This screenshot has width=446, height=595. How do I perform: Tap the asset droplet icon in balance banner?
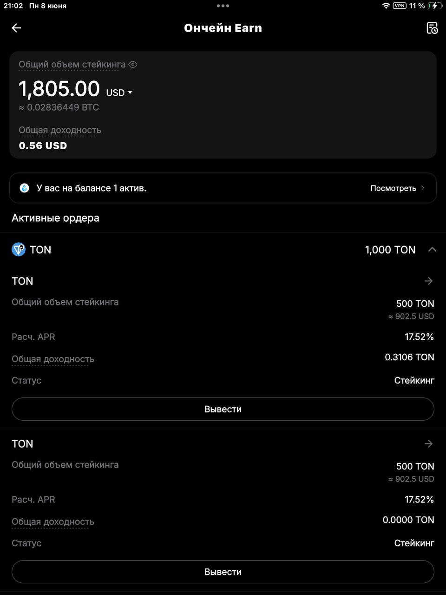click(x=24, y=188)
